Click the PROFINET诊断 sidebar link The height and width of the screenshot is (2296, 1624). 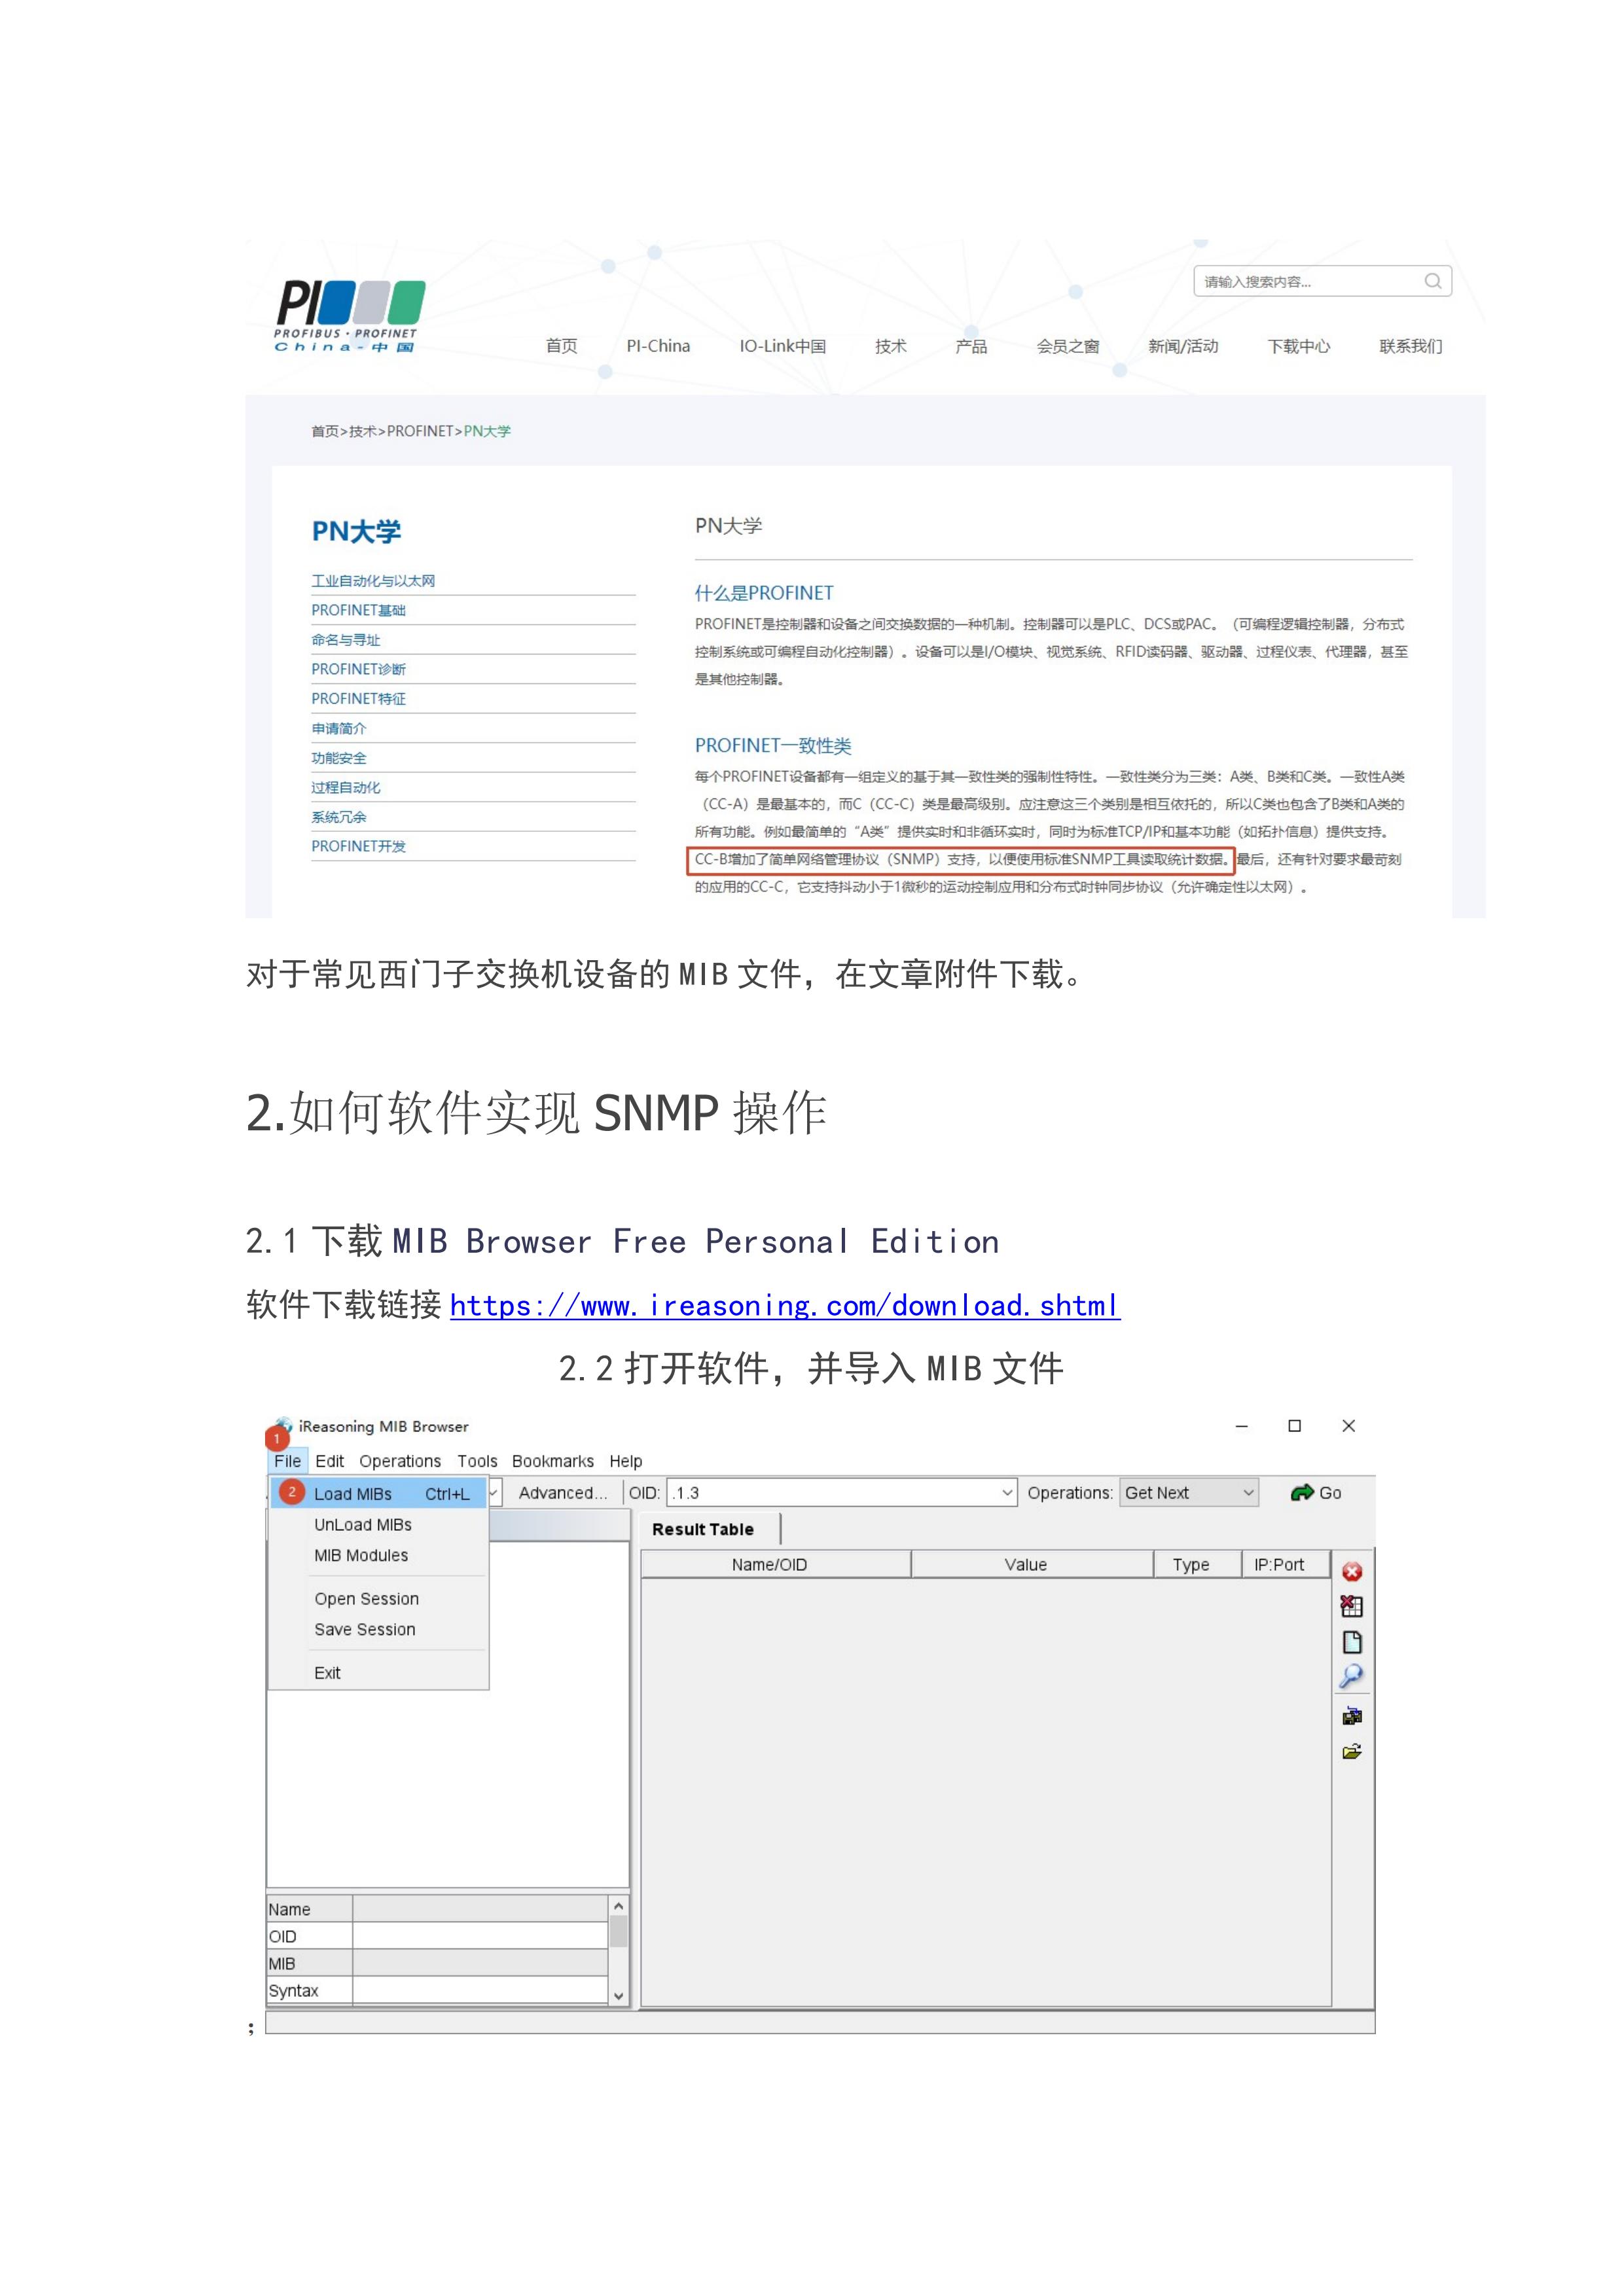coord(358,669)
